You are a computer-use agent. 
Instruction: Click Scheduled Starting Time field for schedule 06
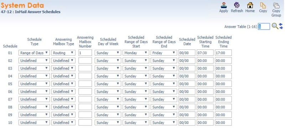point(205,92)
